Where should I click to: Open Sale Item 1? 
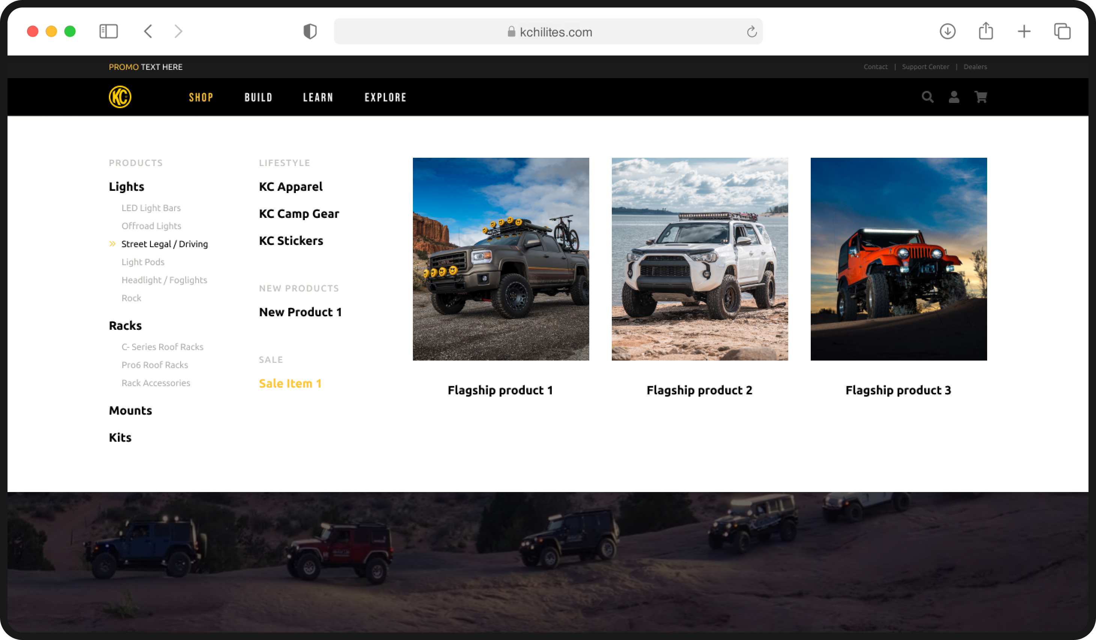pyautogui.click(x=290, y=383)
